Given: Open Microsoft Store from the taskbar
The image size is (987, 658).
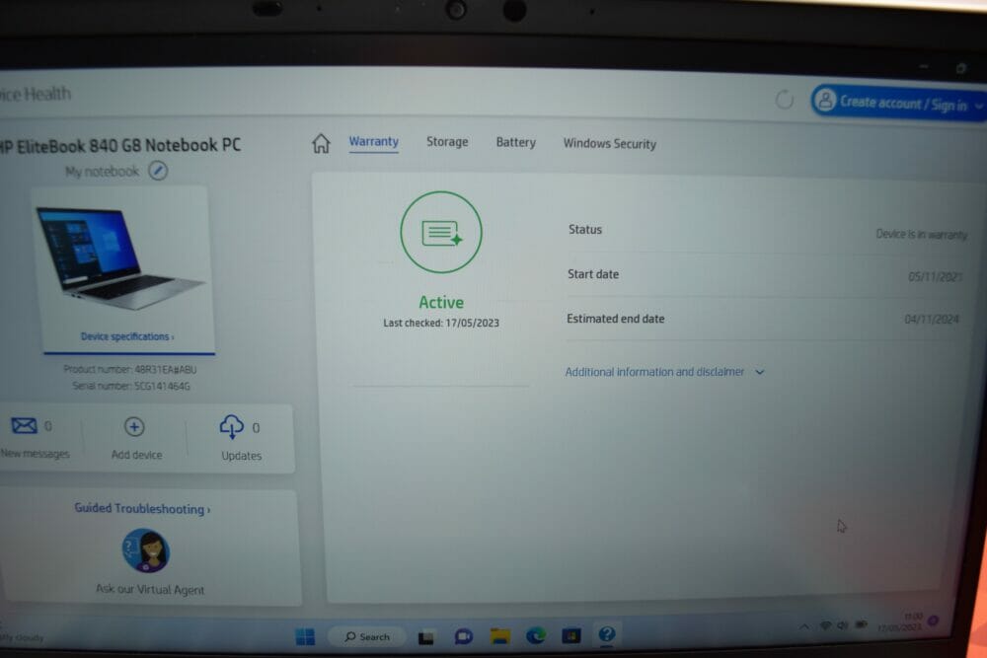Looking at the screenshot, I should [x=571, y=636].
